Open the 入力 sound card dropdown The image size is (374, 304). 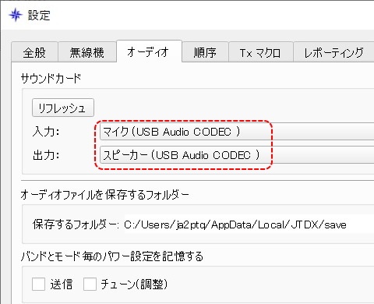237,132
